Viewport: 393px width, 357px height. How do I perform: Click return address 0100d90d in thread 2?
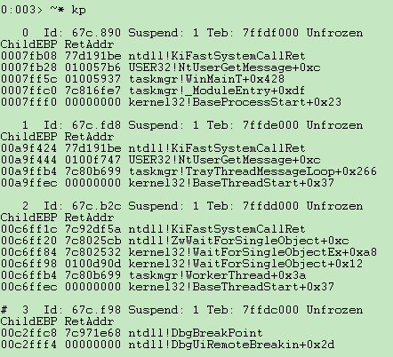(x=92, y=264)
